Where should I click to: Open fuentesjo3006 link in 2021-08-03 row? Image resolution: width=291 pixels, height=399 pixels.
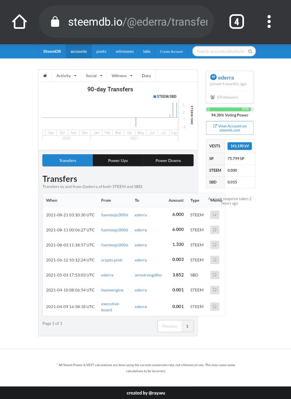[x=115, y=245]
